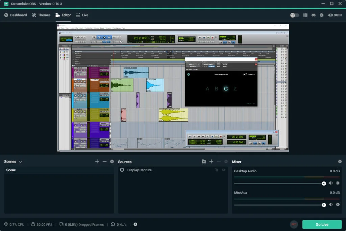Screen dimensions: 346x231
Task: Open the status bar info icon
Action: click(135, 224)
